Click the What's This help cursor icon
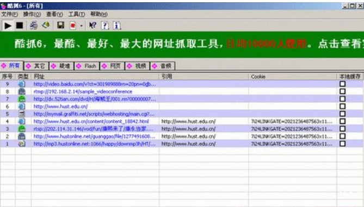The height and width of the screenshot is (207, 364). (92, 26)
